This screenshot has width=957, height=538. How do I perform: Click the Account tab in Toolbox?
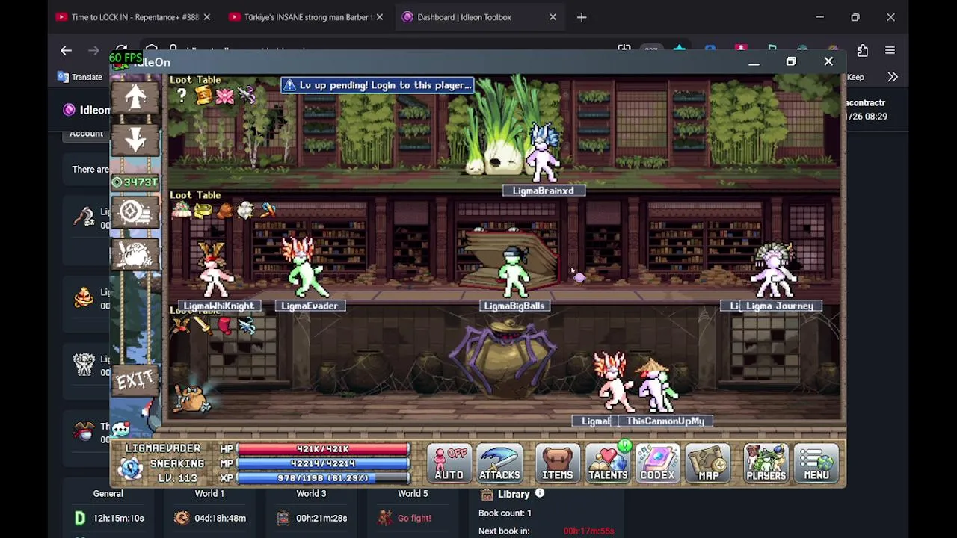pos(86,134)
